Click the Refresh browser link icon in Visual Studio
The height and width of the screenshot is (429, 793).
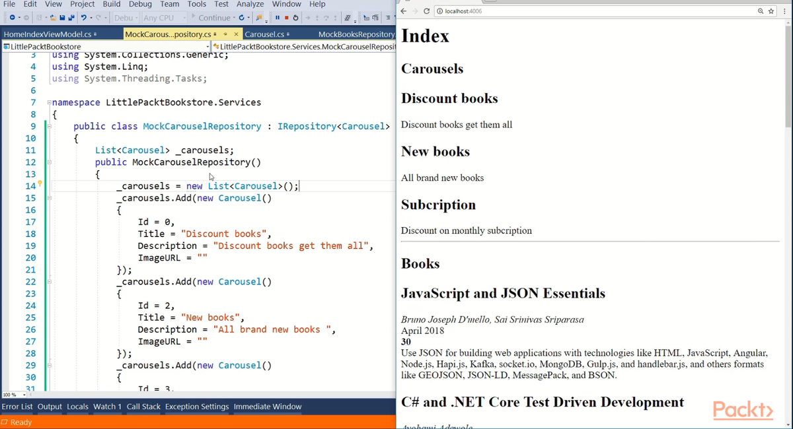click(x=241, y=18)
